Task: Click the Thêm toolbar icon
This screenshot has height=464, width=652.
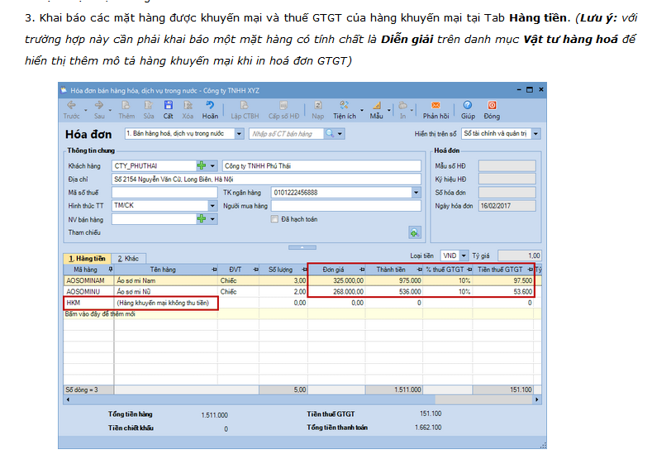Action: point(126,110)
